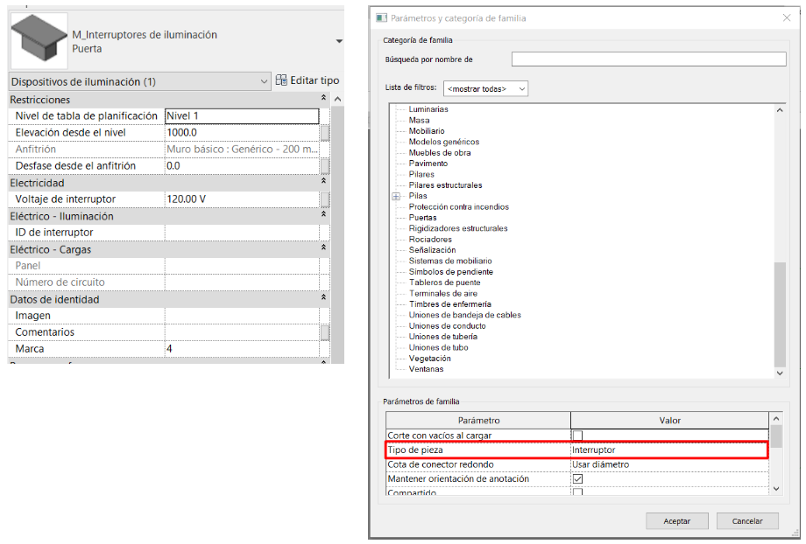Select Muebles de obra category
Viewport: 806px width, 544px height.
tap(440, 152)
